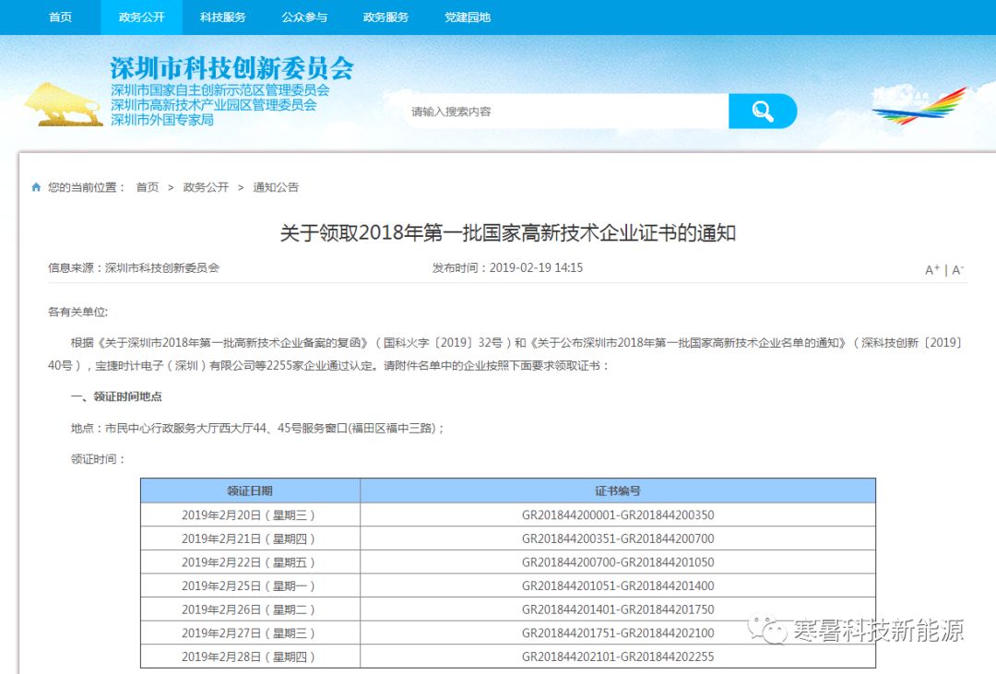Decrease font size with A-
This screenshot has height=674, width=996.
coord(958,270)
